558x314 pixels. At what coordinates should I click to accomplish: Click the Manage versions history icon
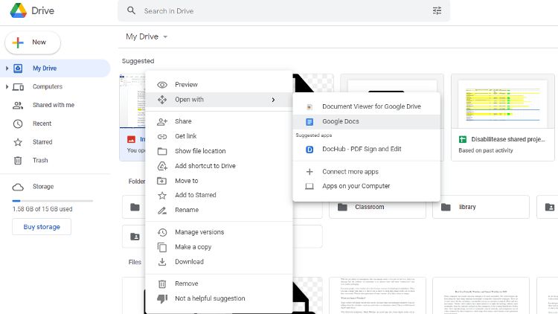click(x=162, y=232)
